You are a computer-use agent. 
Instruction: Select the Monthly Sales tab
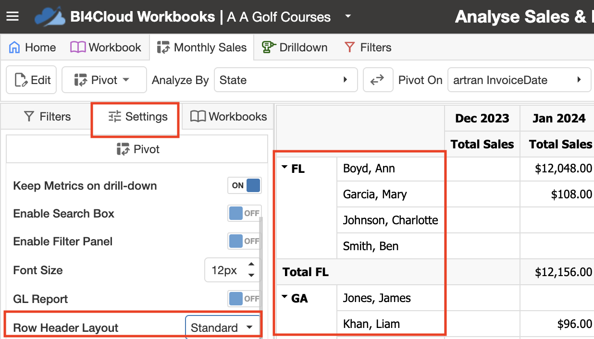202,48
